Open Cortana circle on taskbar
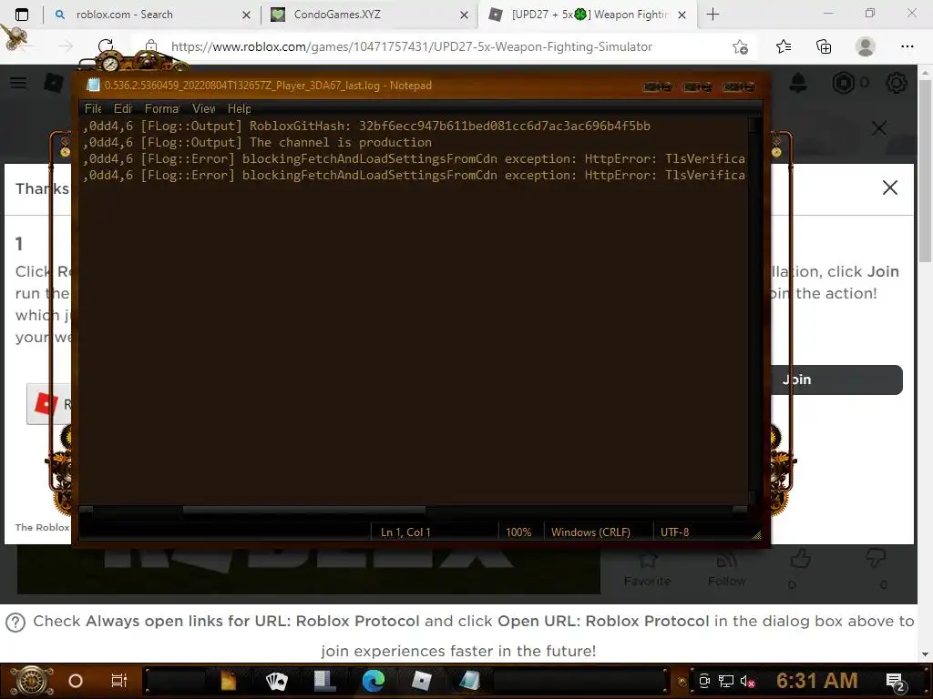 click(x=76, y=681)
